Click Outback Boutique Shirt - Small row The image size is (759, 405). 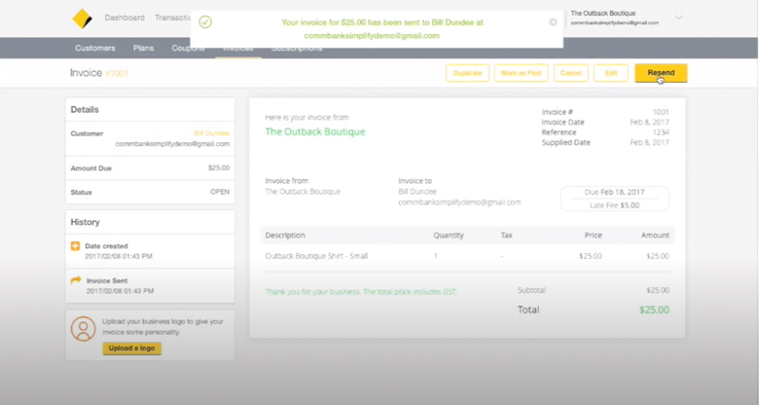point(467,256)
